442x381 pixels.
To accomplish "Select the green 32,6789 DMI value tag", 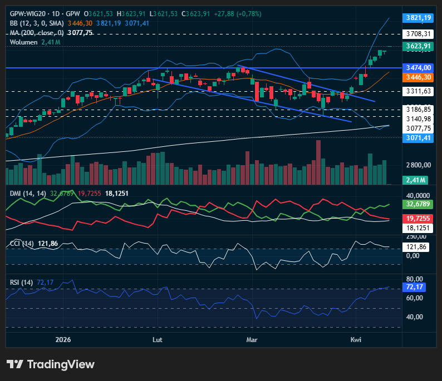I will [418, 204].
